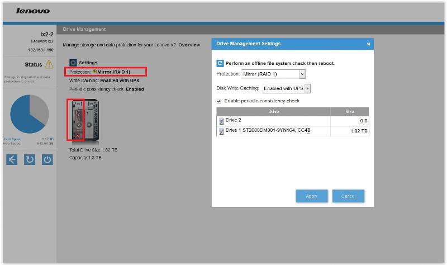Click the offline file system check refresh icon
The image size is (447, 265).
[220, 63]
